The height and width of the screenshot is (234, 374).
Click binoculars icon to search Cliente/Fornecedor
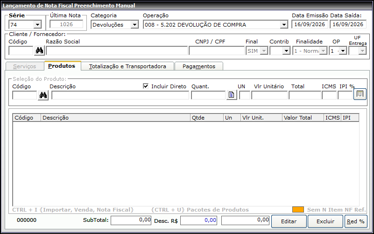coord(39,50)
